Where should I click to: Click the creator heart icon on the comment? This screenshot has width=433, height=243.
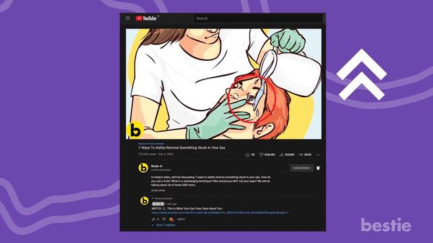tap(171, 219)
